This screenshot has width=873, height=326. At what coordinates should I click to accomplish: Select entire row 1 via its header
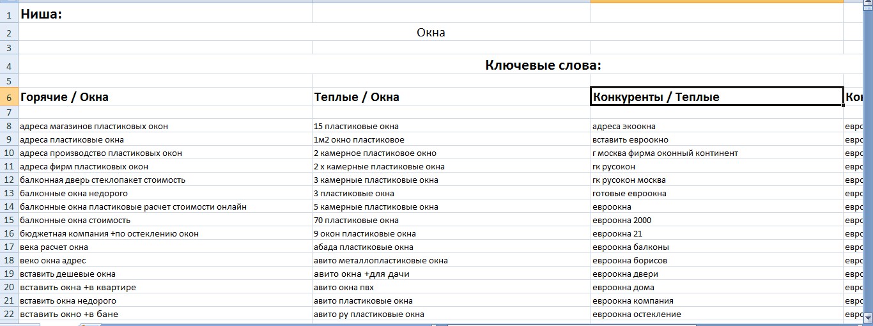9,13
